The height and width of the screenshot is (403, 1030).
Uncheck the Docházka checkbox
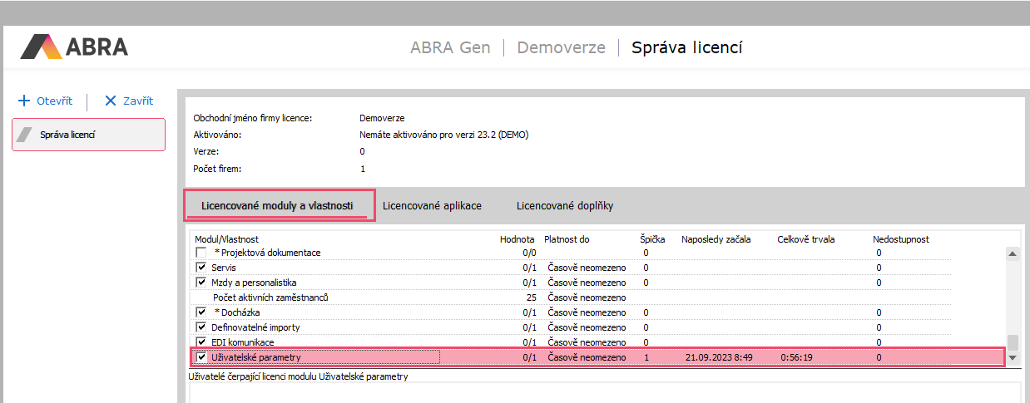click(x=201, y=312)
